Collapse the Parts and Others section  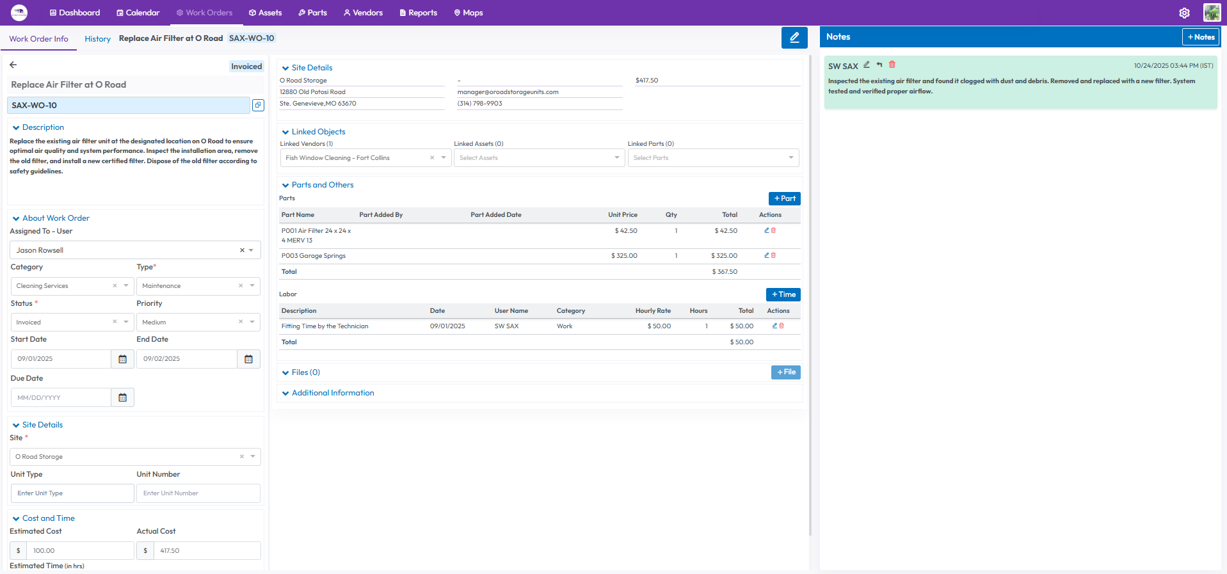(285, 185)
